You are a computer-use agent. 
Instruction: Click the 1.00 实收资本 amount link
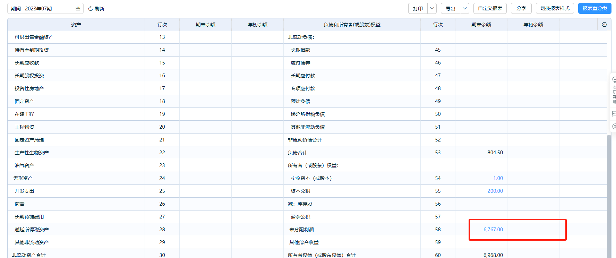tap(498, 178)
